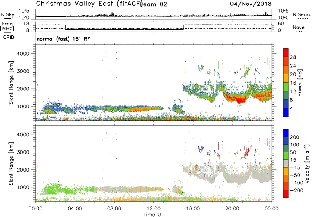Click the '-15' label on the Velocity color bar
Image resolution: width=314 pixels, height=217 pixels.
pyautogui.click(x=295, y=168)
